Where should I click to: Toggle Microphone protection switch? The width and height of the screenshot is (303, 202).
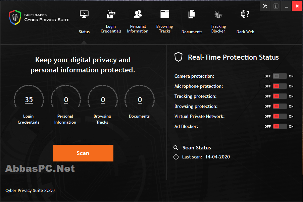click(280, 86)
